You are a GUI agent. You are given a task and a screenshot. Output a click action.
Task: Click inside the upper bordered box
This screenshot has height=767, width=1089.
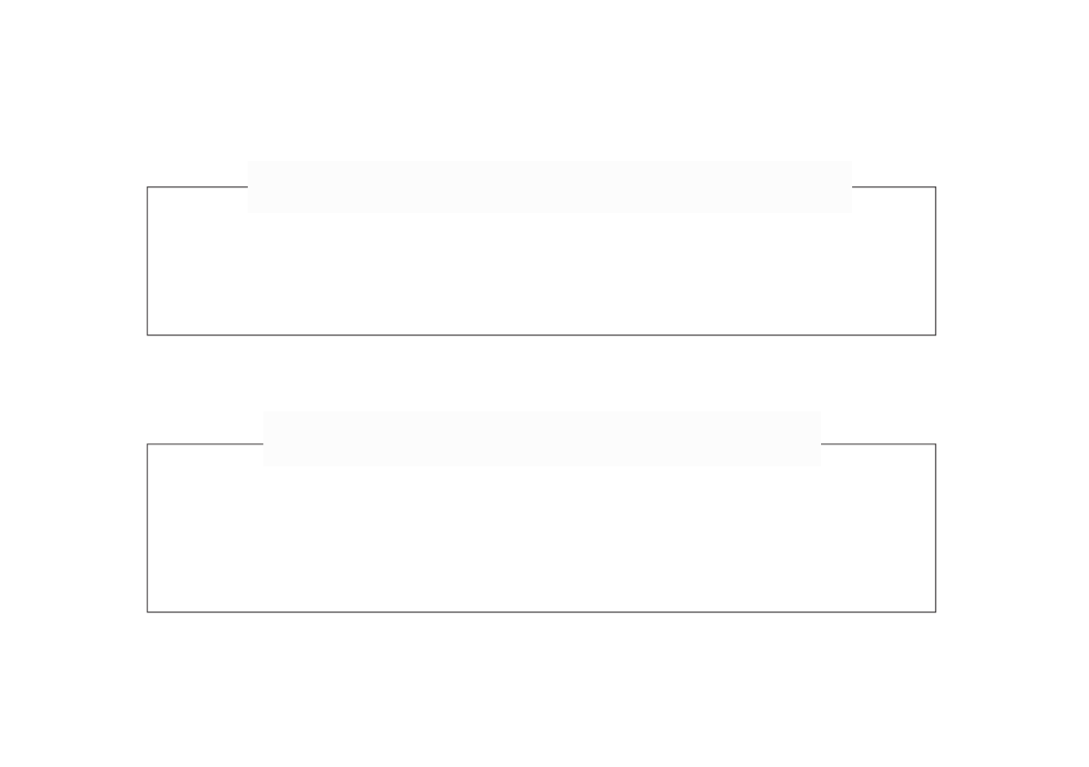541,274
